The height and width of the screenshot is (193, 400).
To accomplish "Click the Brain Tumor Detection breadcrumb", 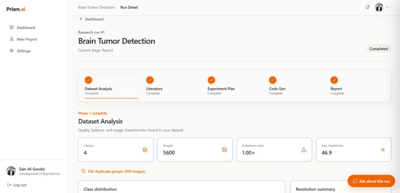I will tap(96, 7).
